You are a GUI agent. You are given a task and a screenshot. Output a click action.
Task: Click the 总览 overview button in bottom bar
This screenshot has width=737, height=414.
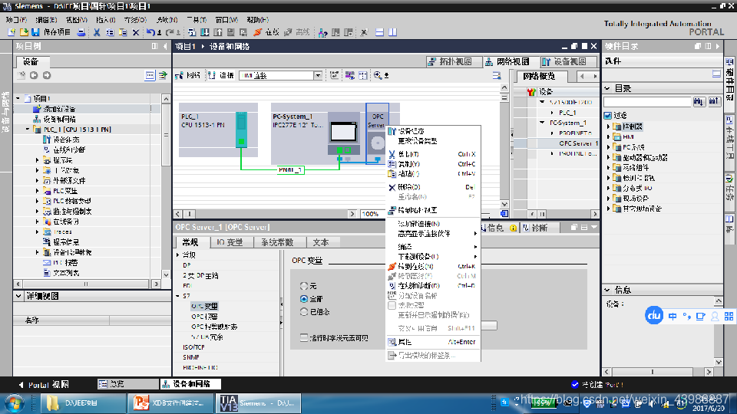(127, 384)
